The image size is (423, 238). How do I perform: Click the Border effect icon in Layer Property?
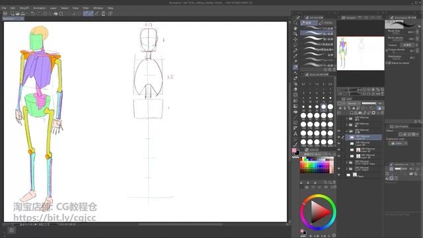click(401, 134)
